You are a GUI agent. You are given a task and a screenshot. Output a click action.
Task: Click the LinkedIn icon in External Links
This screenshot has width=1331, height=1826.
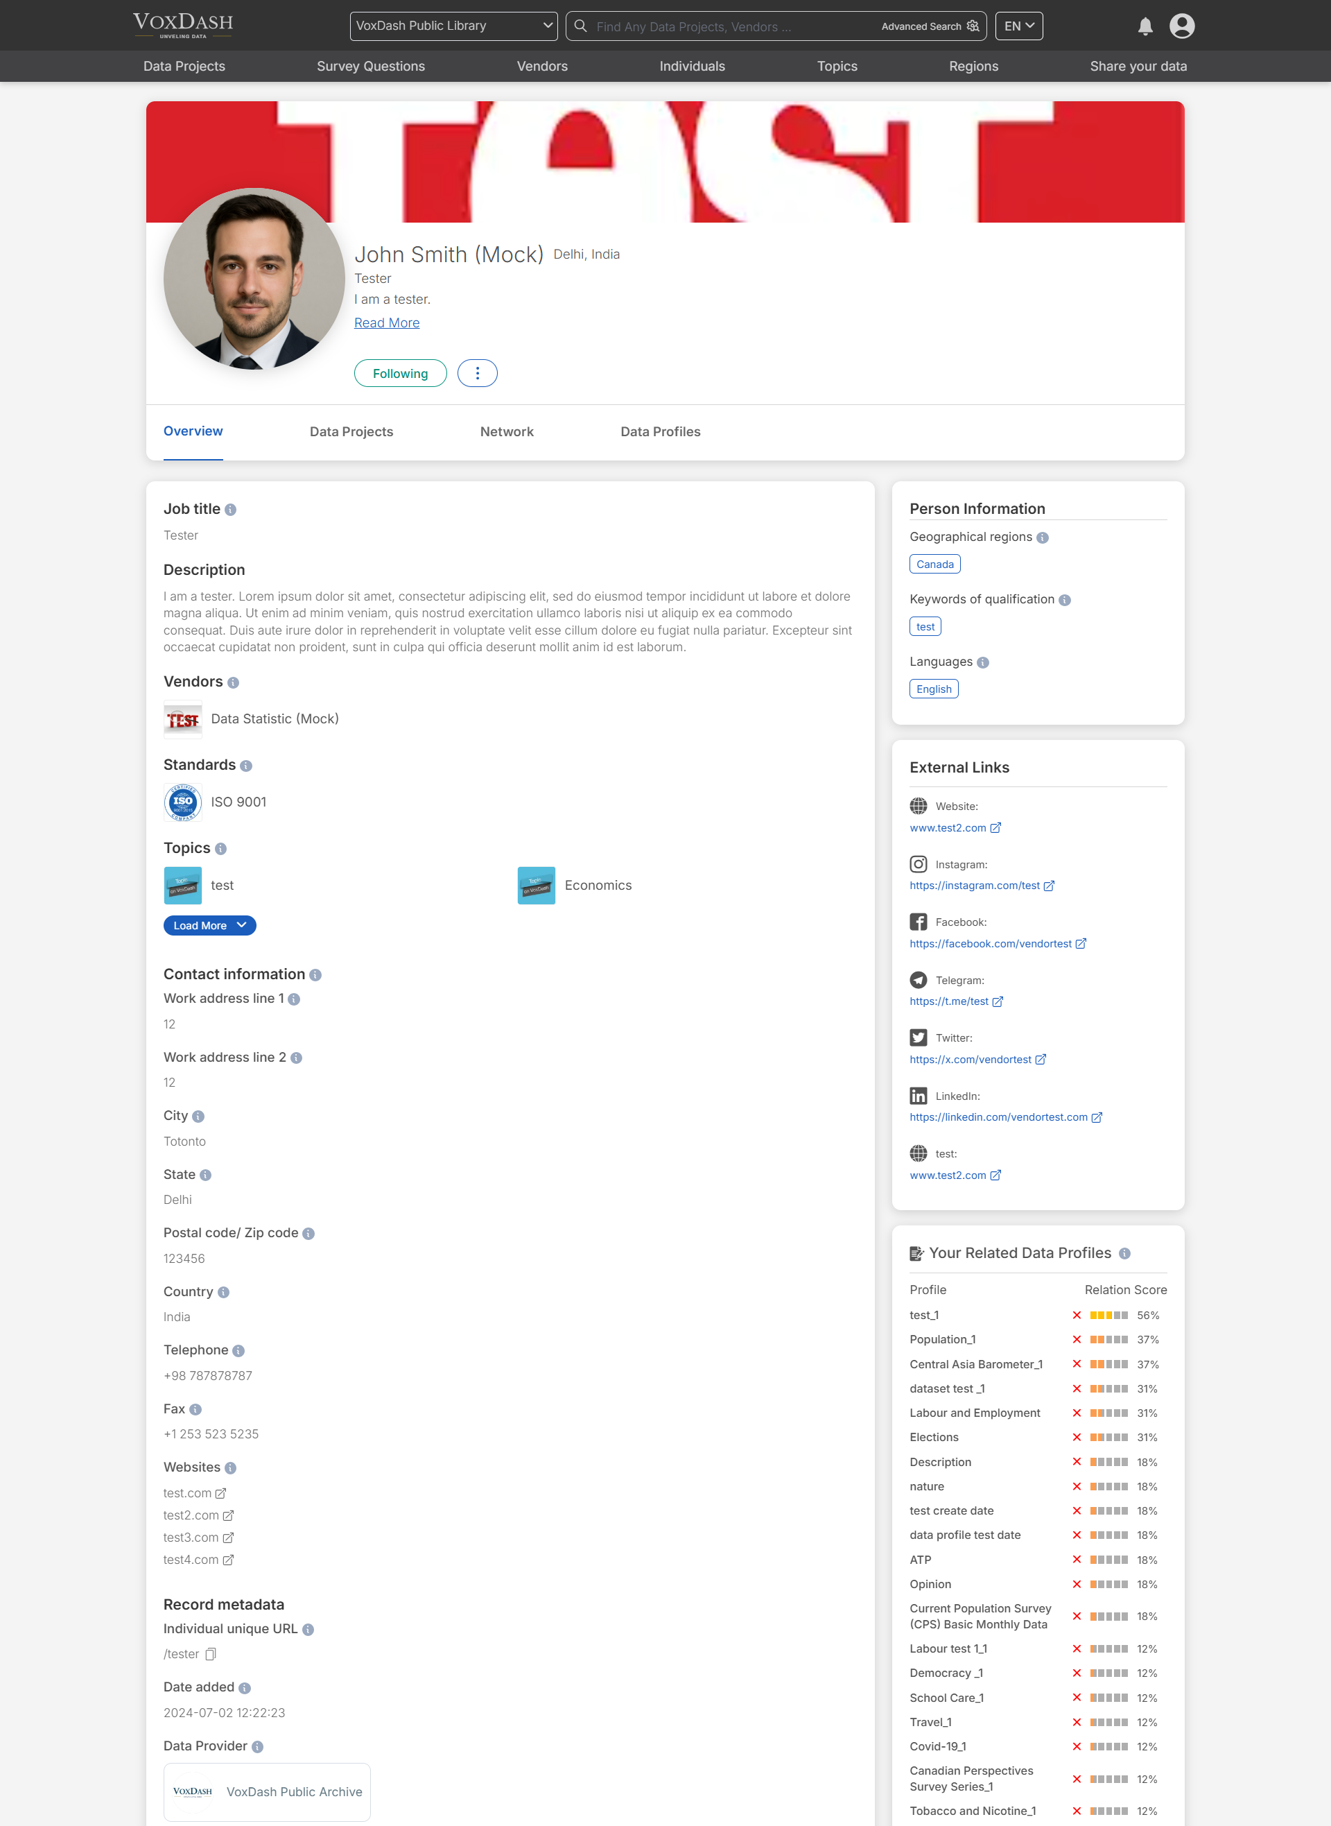(919, 1095)
